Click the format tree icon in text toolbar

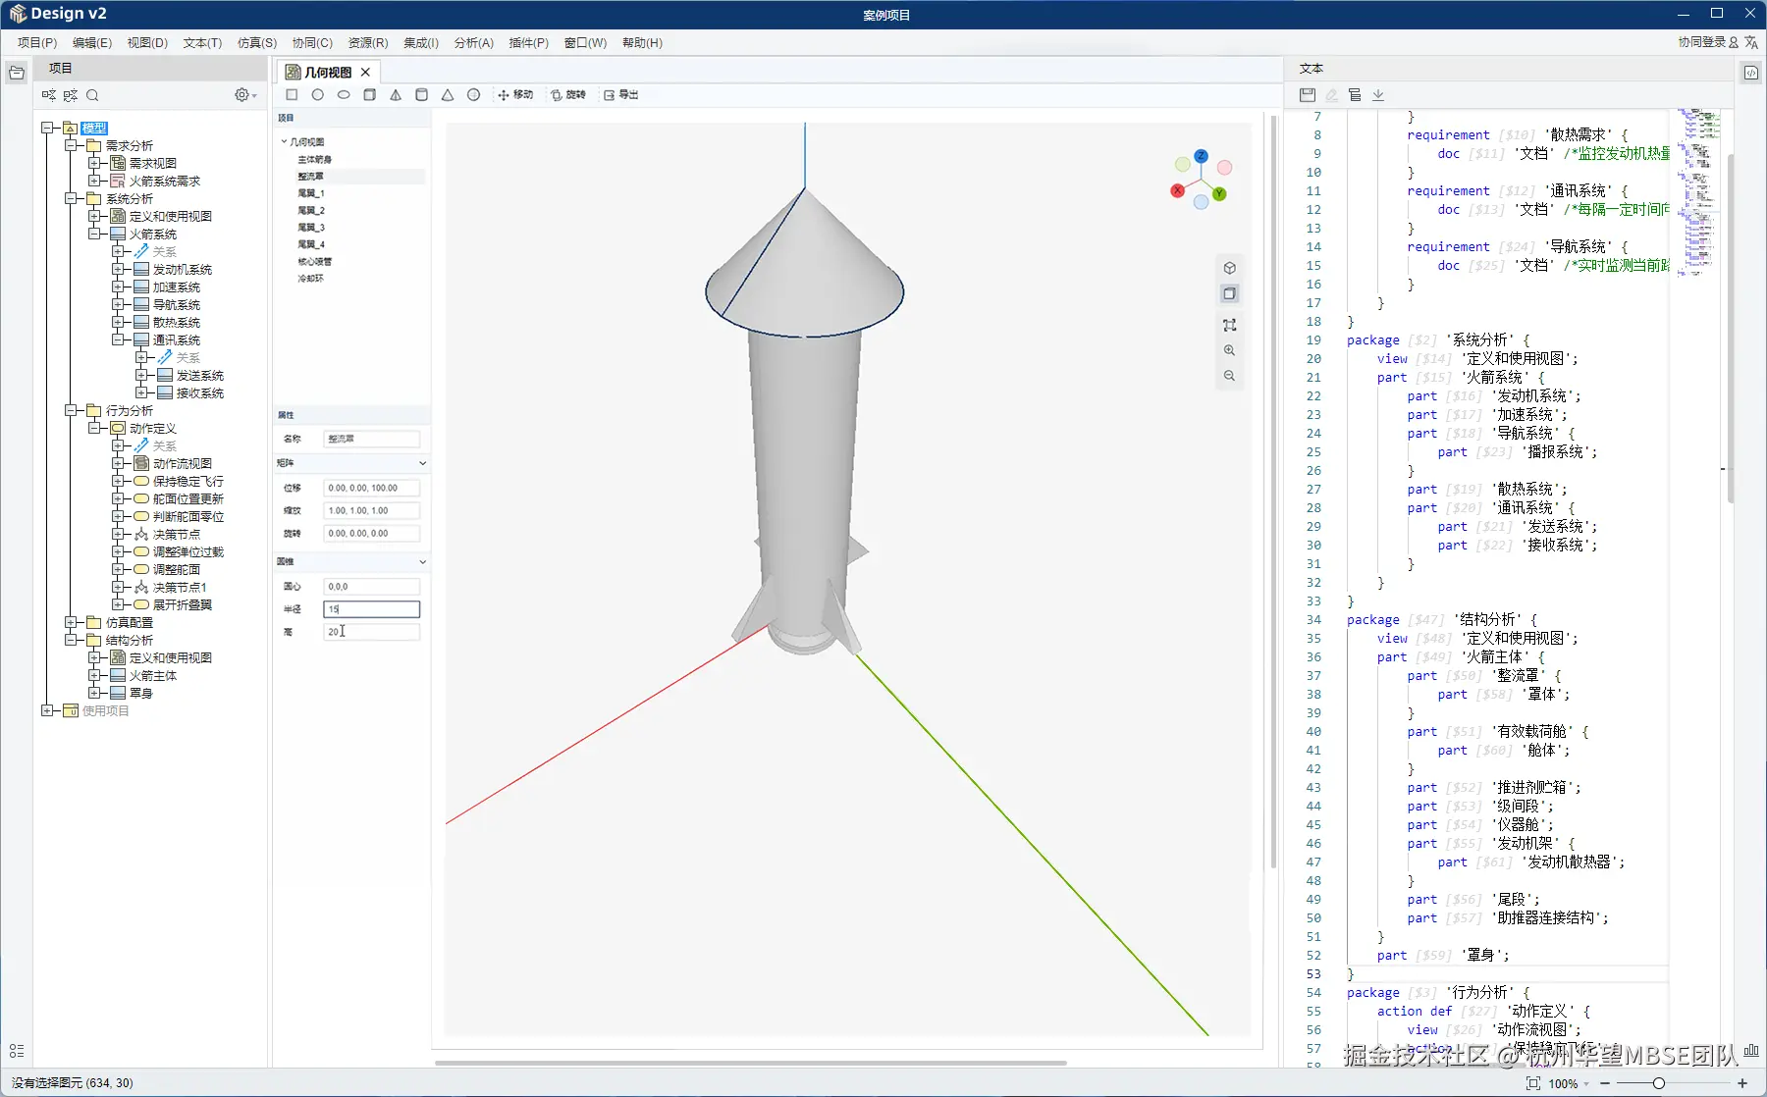(x=1355, y=95)
